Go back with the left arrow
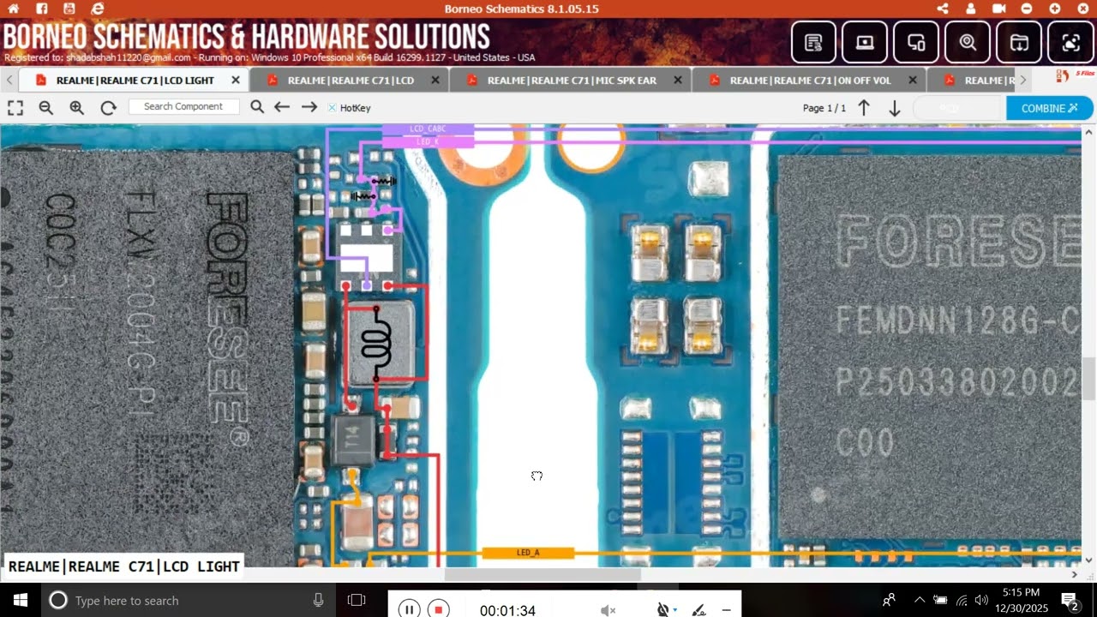The image size is (1097, 617). pos(282,107)
